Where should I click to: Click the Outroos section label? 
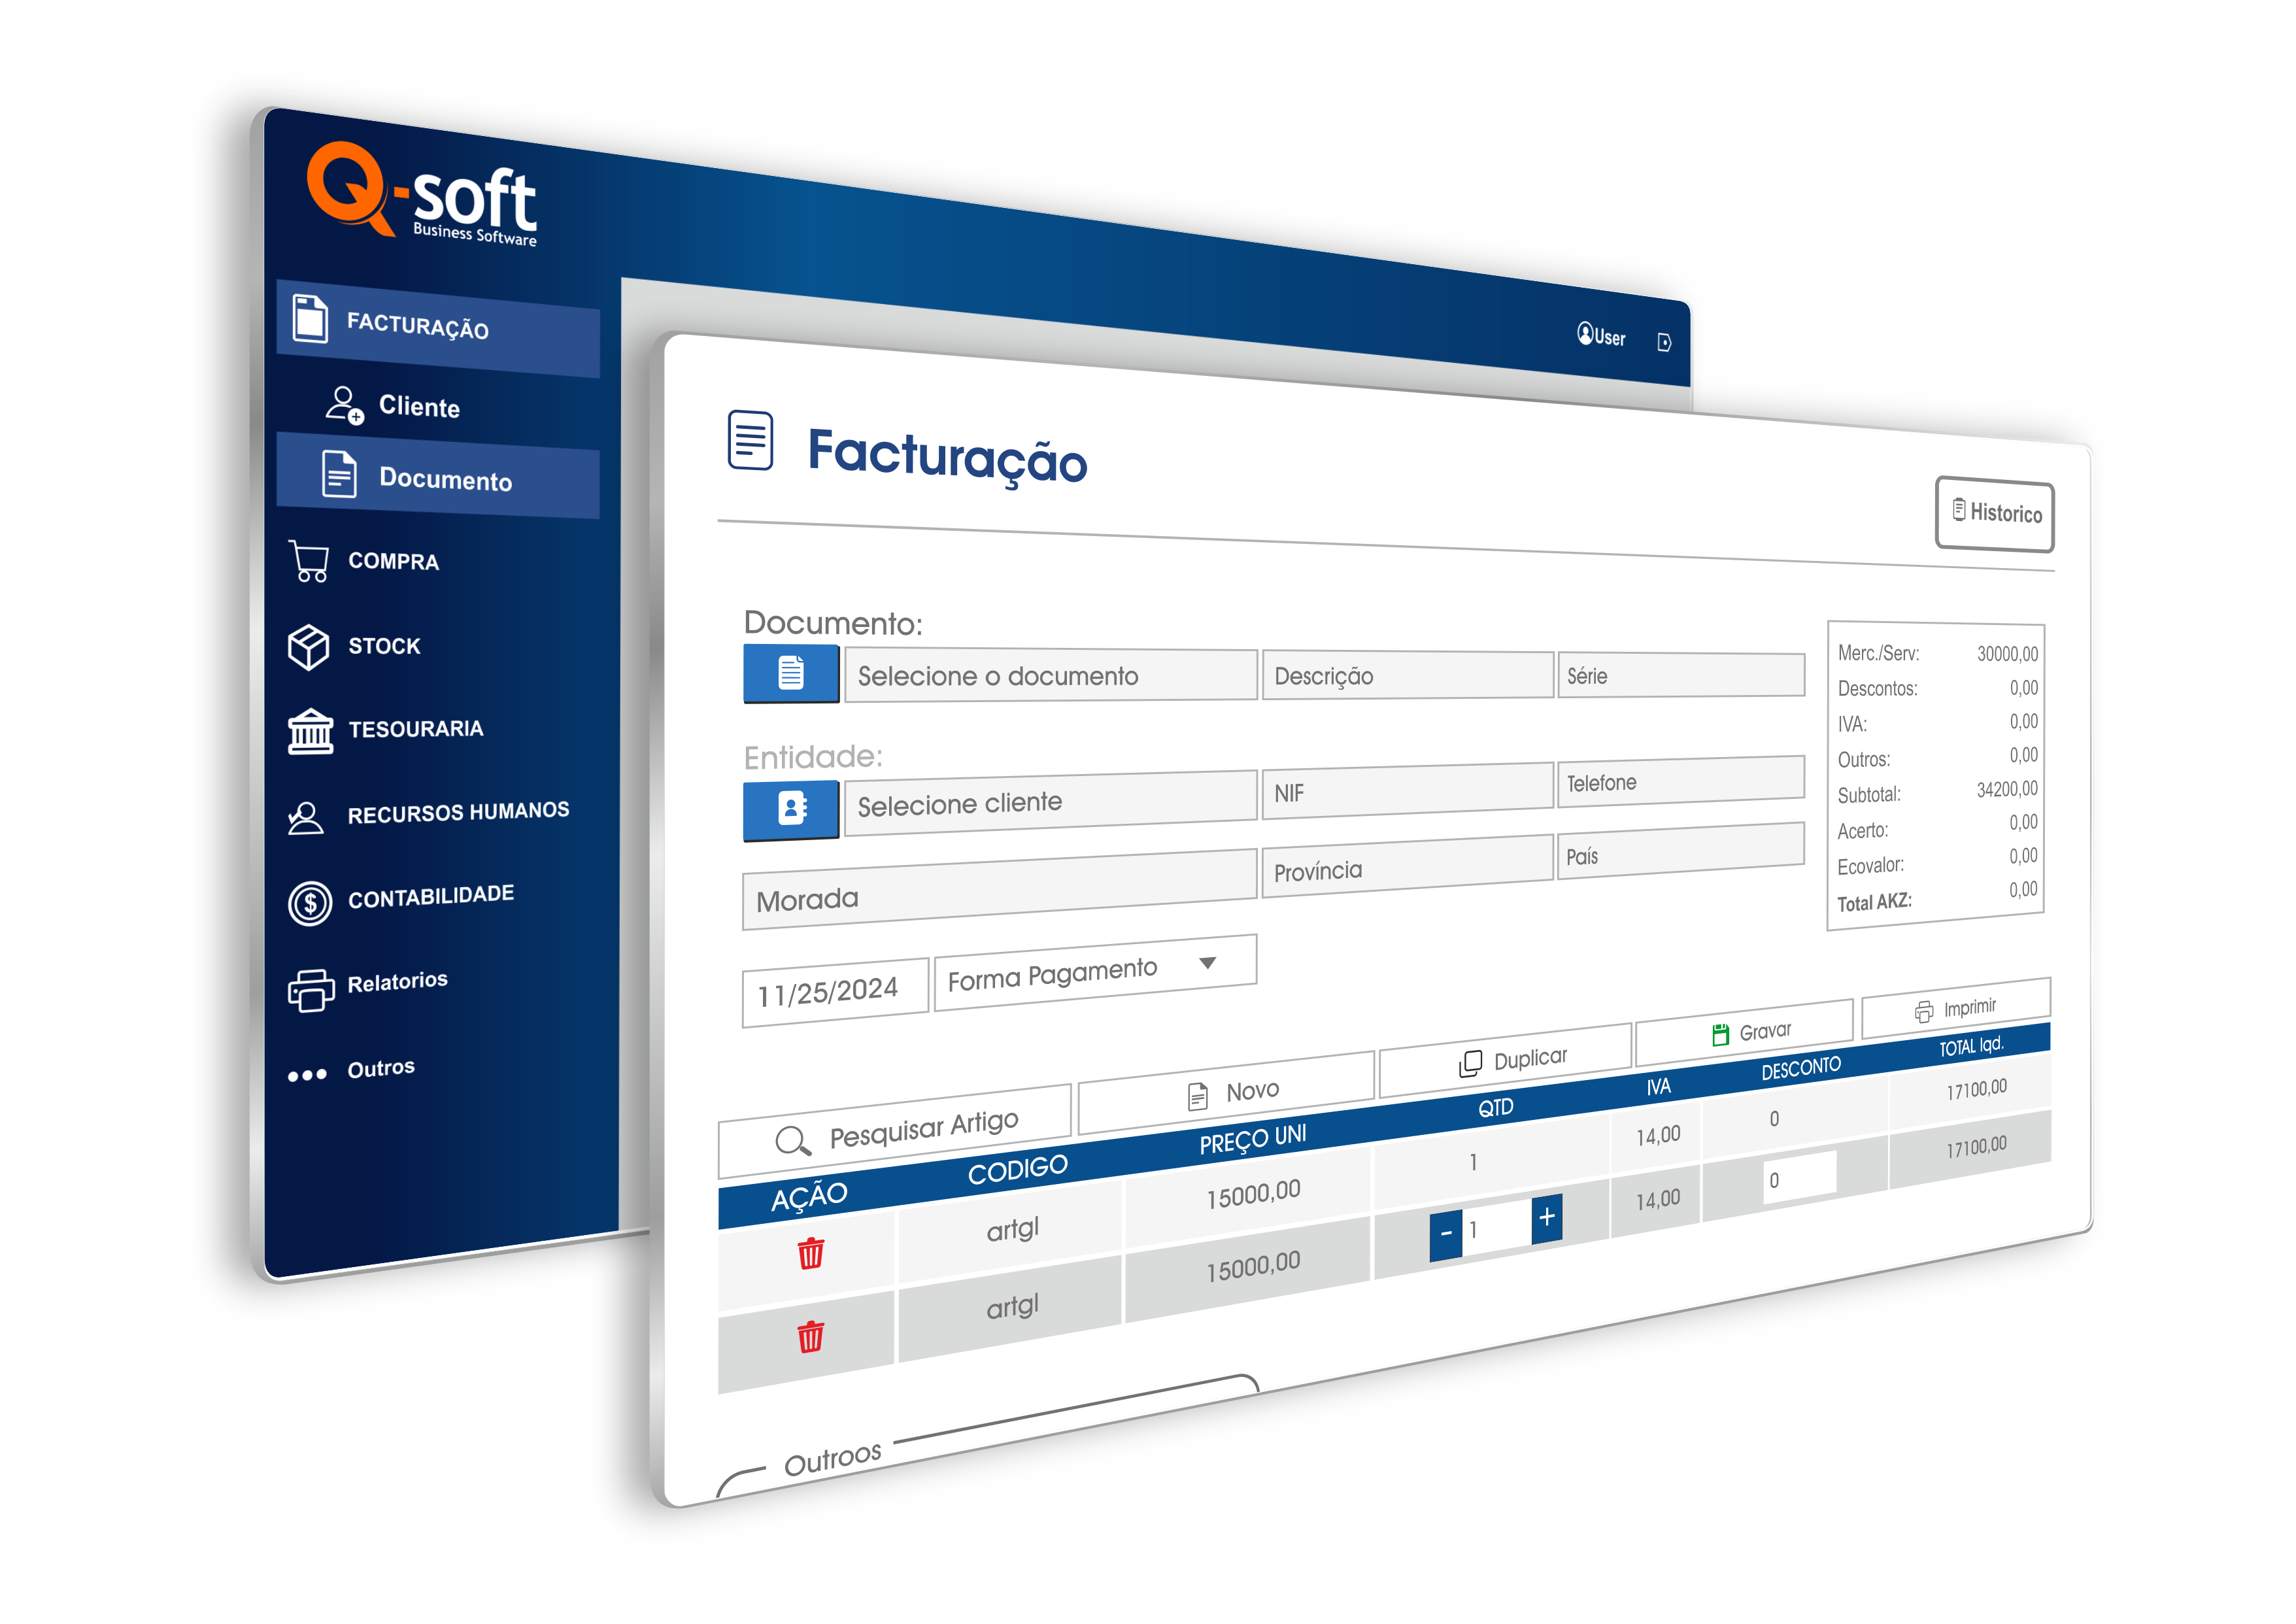tap(832, 1458)
